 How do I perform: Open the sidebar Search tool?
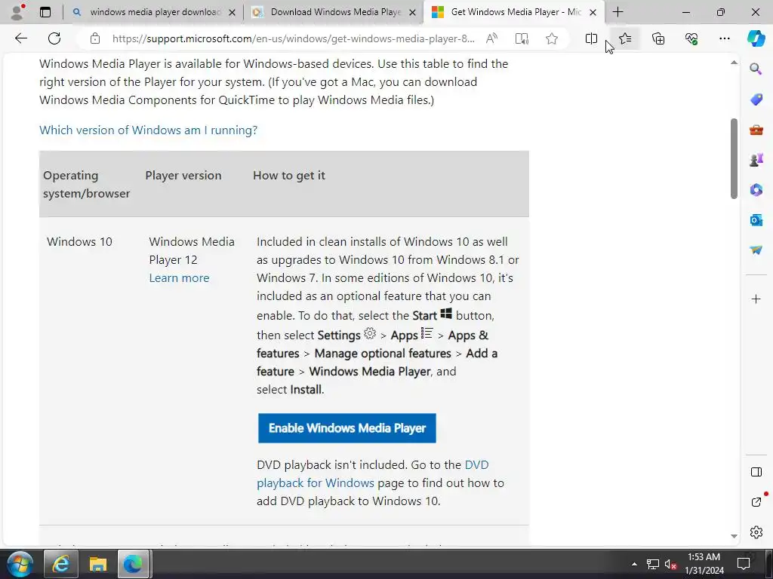(756, 69)
